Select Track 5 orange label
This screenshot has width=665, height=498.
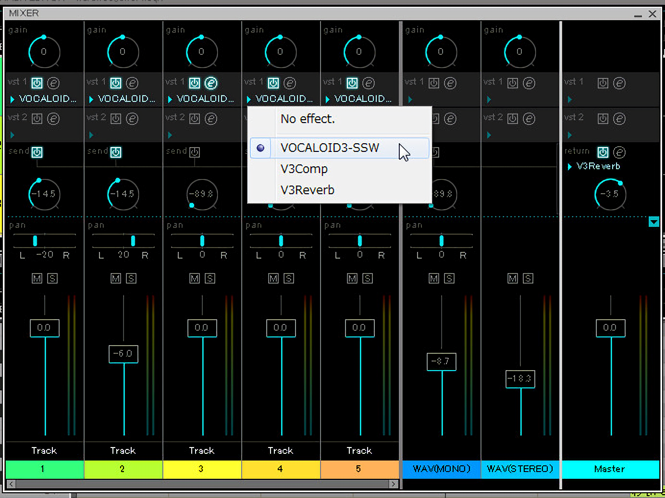[359, 469]
